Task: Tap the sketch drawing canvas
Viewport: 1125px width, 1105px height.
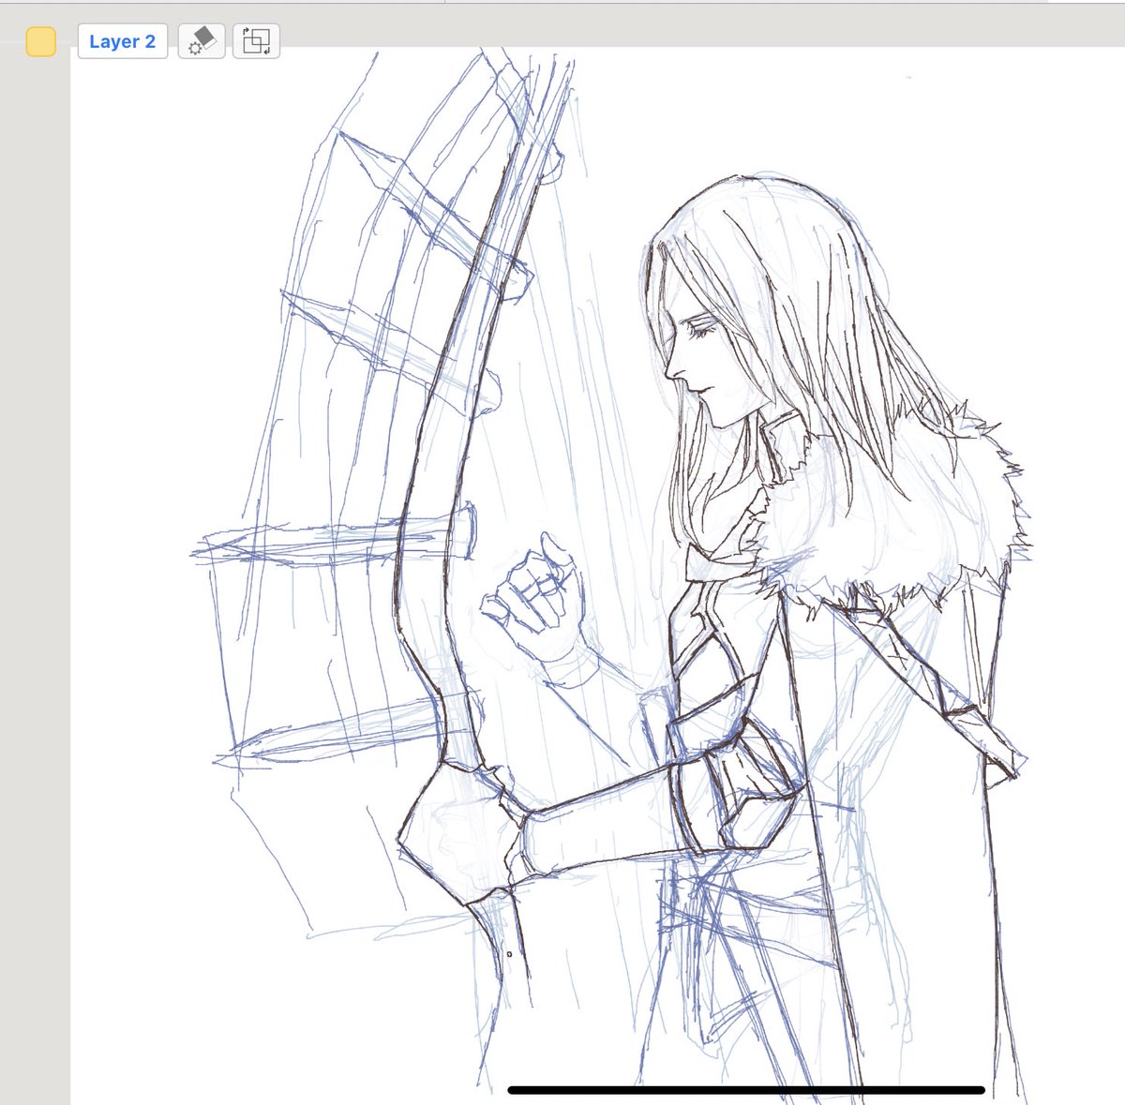Action: tap(598, 575)
